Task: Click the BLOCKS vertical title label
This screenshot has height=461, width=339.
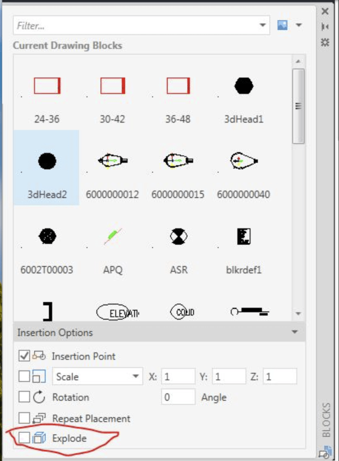Action: point(326,420)
